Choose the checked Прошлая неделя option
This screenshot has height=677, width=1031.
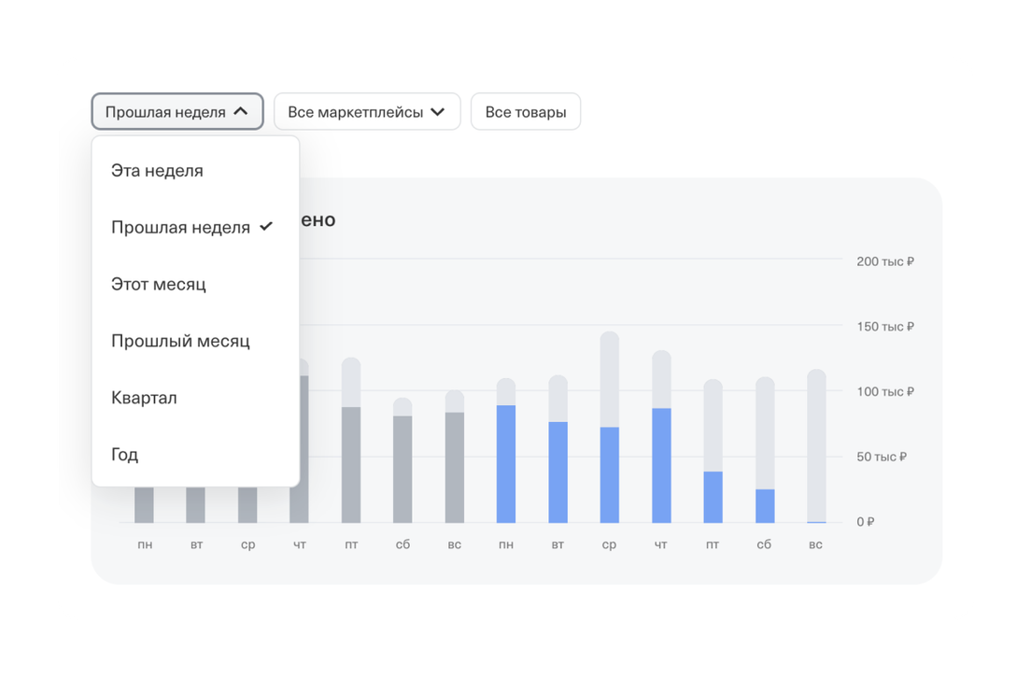point(181,227)
